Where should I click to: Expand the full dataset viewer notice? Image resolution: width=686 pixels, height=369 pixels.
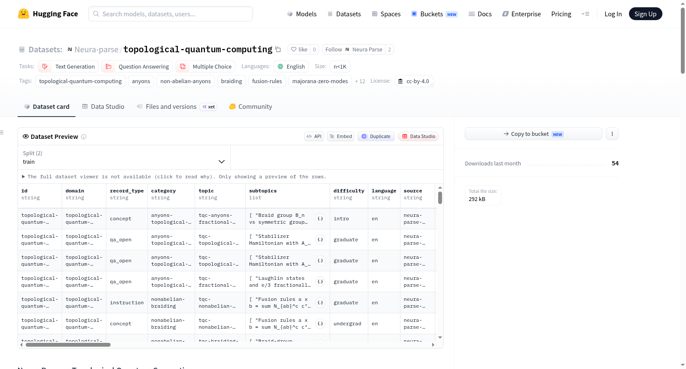(175, 177)
